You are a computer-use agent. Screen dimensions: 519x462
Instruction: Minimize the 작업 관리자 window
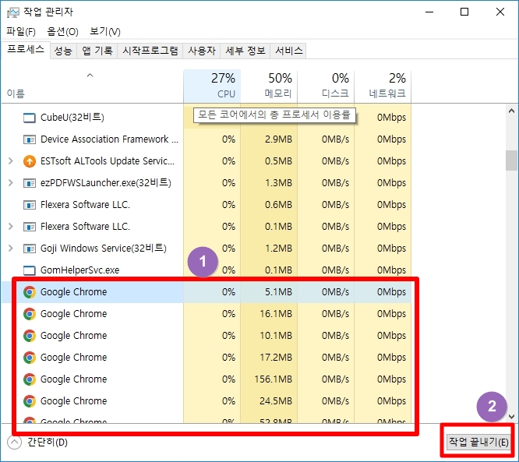coord(429,12)
